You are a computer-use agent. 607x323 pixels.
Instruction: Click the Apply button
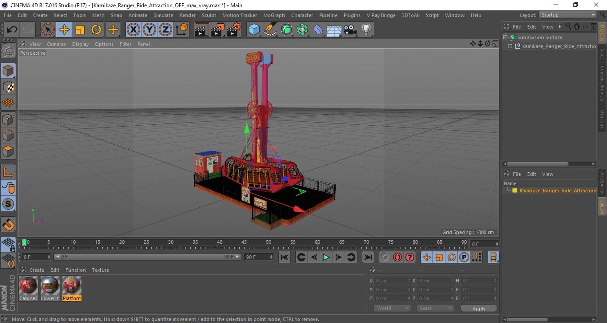pos(479,308)
